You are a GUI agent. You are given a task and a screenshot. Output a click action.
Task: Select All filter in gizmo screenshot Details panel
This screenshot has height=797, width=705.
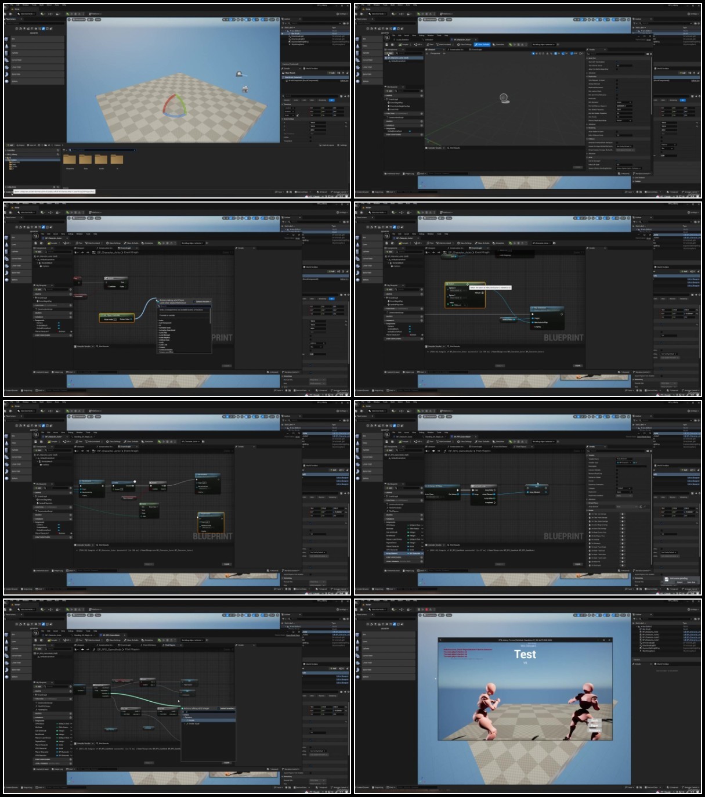pyautogui.click(x=331, y=100)
